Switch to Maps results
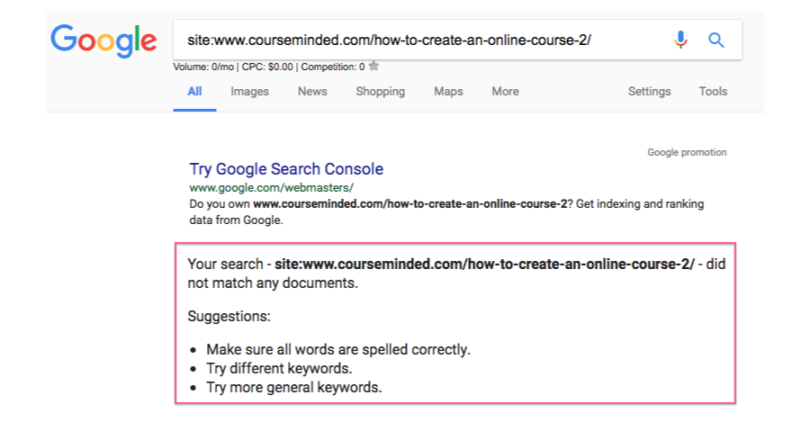 [448, 91]
